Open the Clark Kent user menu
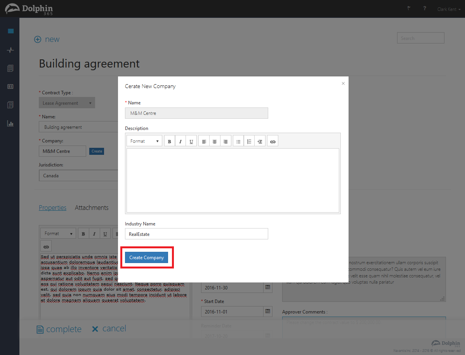 [449, 9]
